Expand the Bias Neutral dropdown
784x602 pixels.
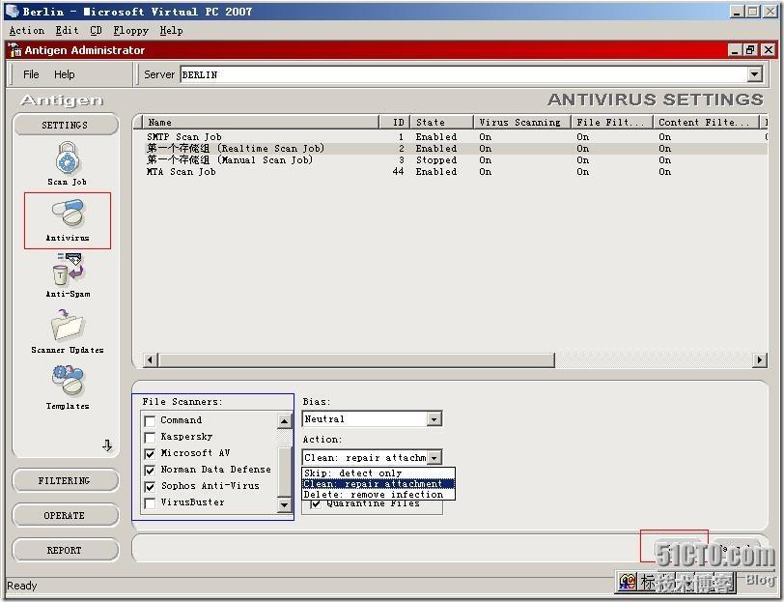434,418
